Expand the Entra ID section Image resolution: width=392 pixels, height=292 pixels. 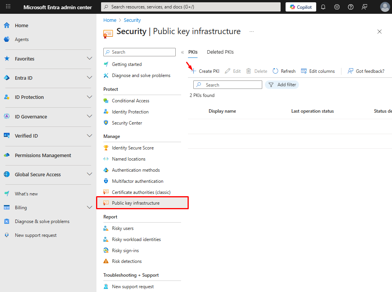(x=89, y=78)
